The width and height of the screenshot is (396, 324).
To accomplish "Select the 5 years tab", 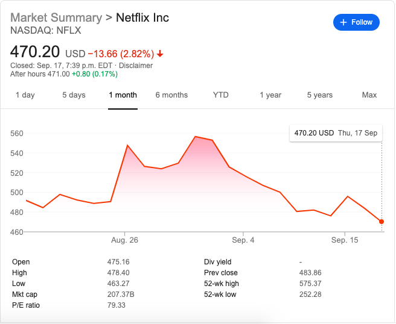I will coord(319,95).
